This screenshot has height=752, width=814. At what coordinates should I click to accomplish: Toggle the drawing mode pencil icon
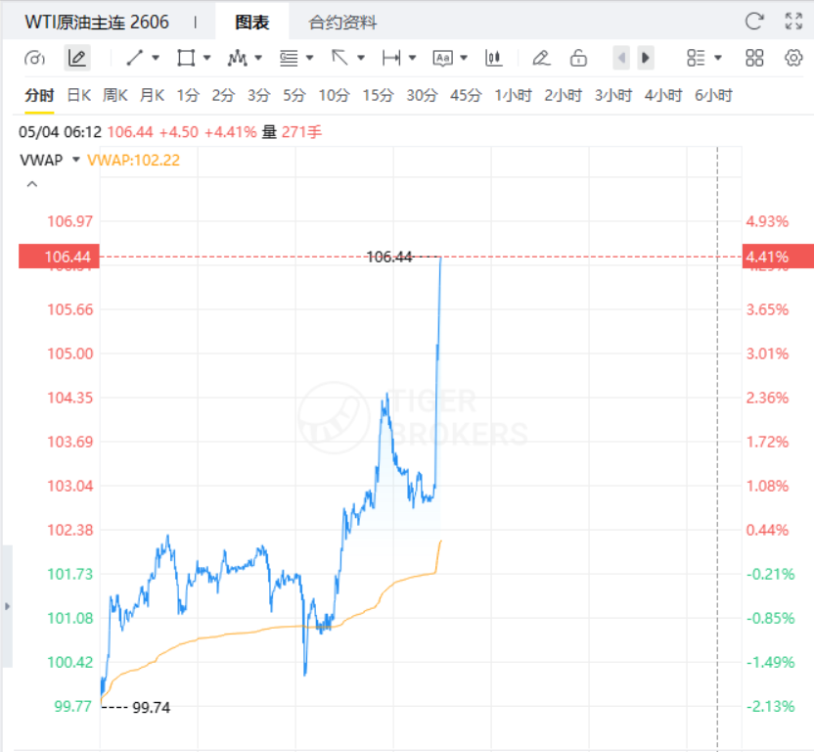point(77,58)
